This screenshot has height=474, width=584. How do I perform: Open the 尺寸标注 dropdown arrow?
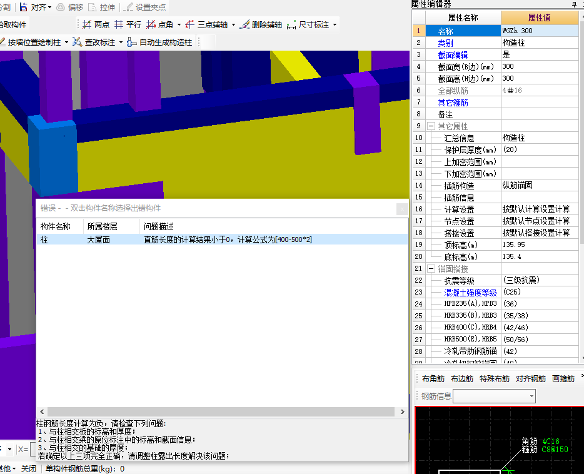[335, 24]
